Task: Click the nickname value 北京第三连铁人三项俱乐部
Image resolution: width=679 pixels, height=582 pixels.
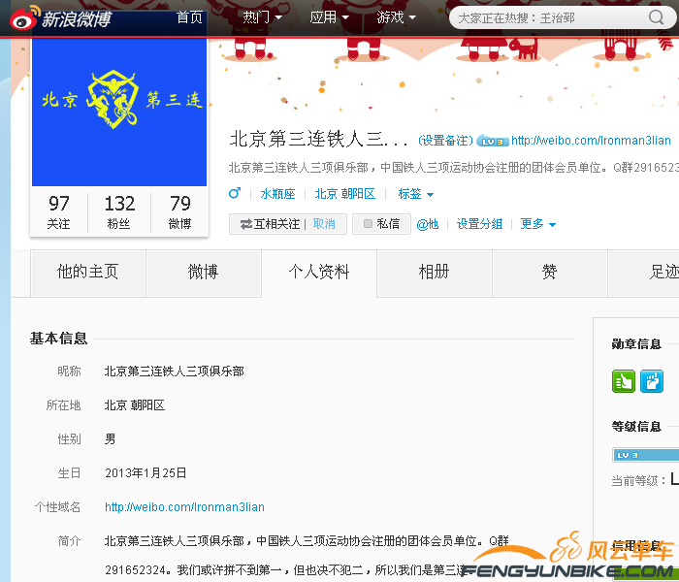Action: pyautogui.click(x=174, y=372)
